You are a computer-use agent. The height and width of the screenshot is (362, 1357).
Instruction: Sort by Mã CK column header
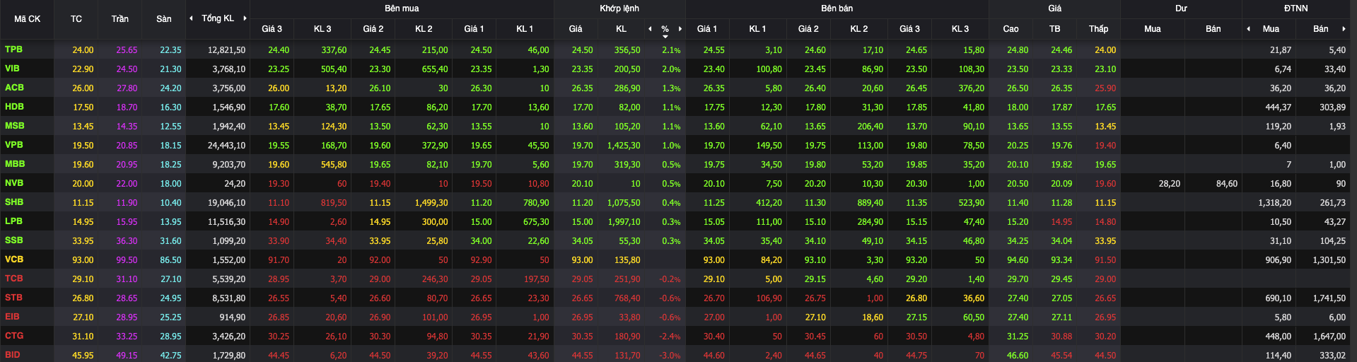(x=28, y=19)
